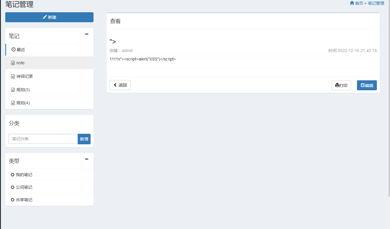
Task: Open the 诗词记录 category item
Action: coord(49,76)
